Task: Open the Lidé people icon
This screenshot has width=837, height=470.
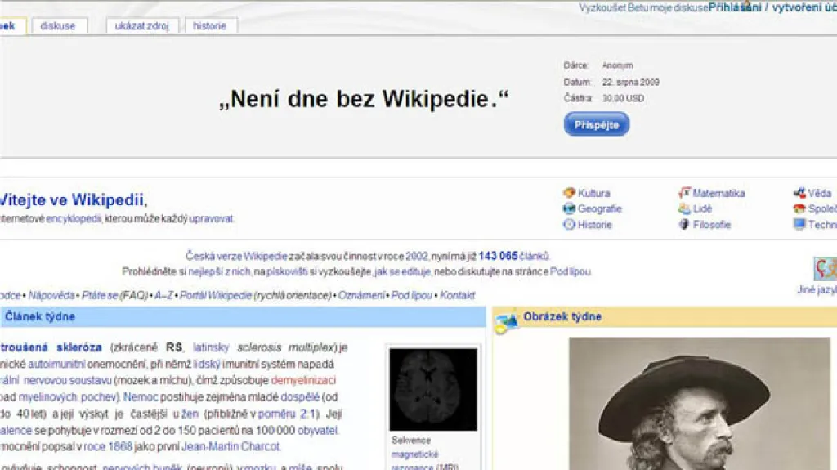Action: coord(684,208)
